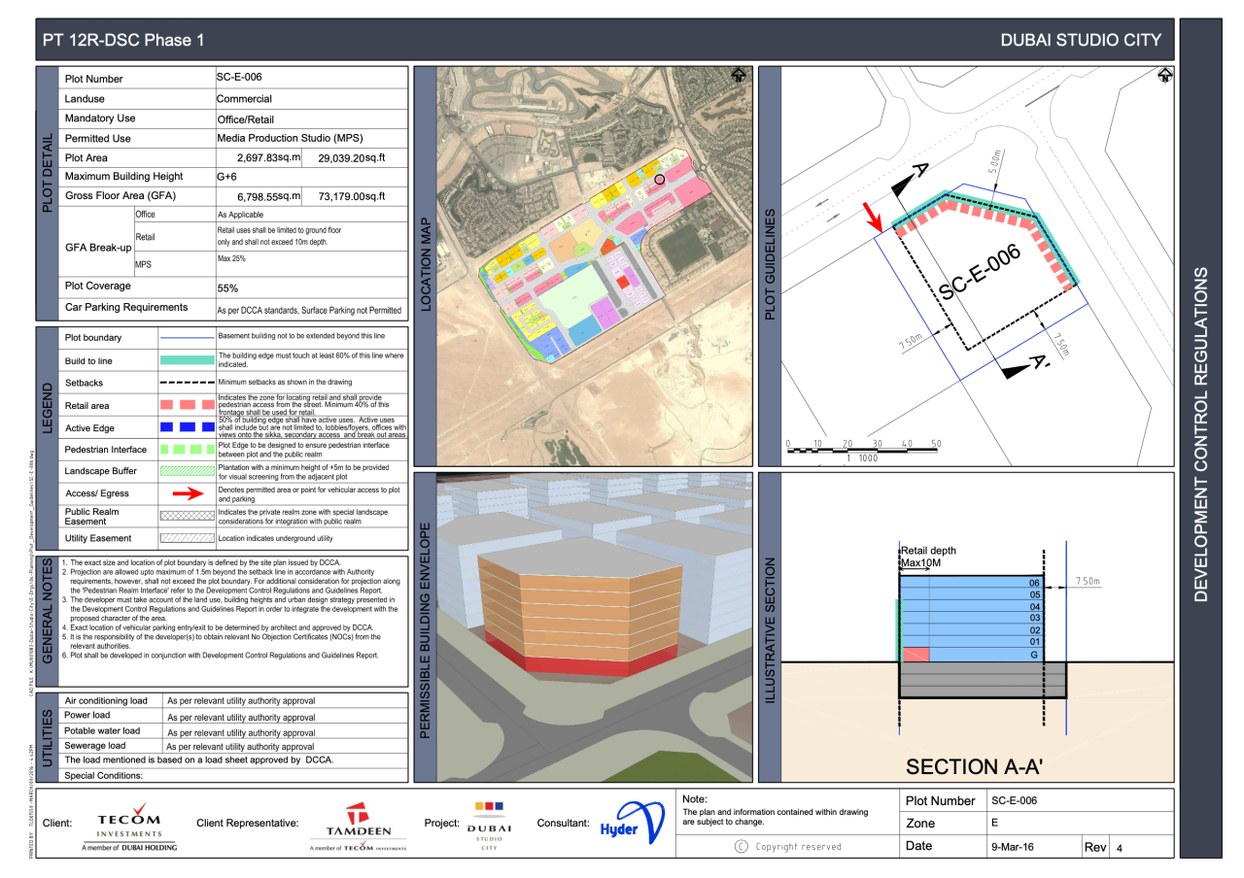Click the north arrow on the location map
1244x878 pixels.
[739, 75]
